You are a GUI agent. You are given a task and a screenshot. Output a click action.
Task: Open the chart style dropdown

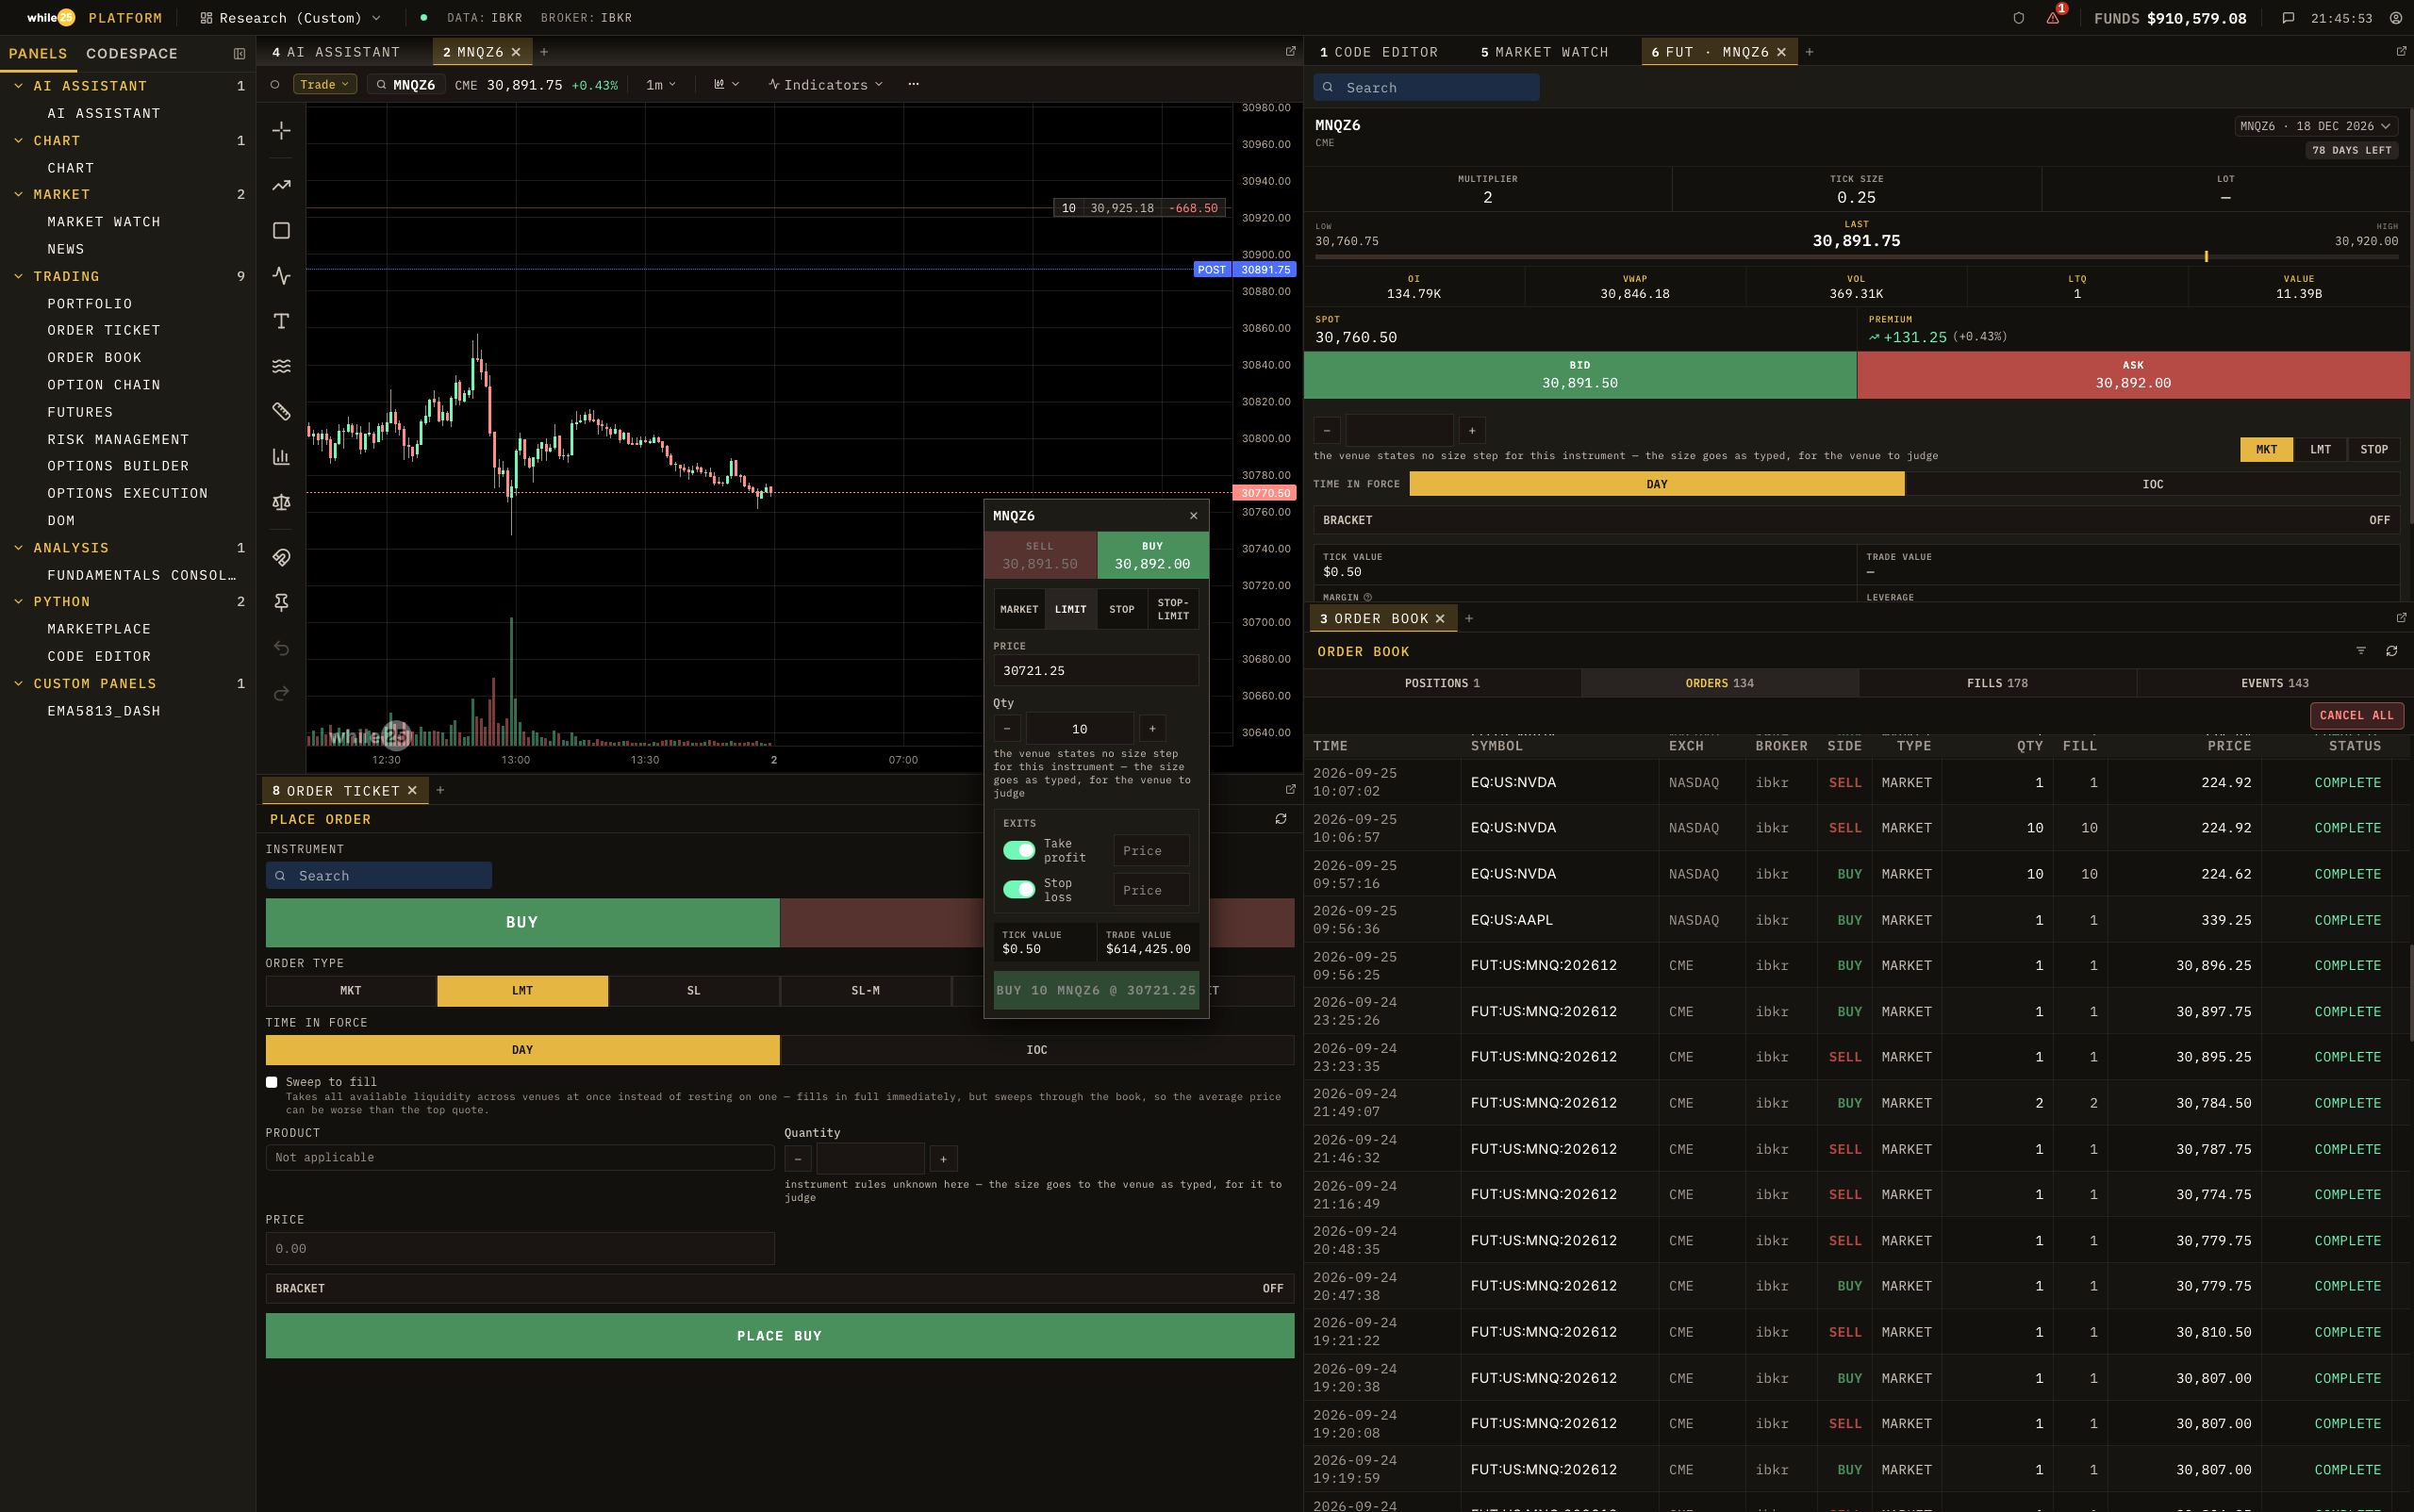coord(726,85)
